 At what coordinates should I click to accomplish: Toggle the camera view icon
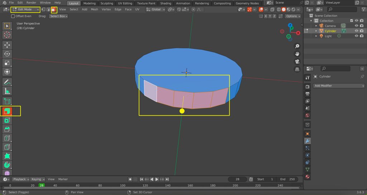coord(297,61)
